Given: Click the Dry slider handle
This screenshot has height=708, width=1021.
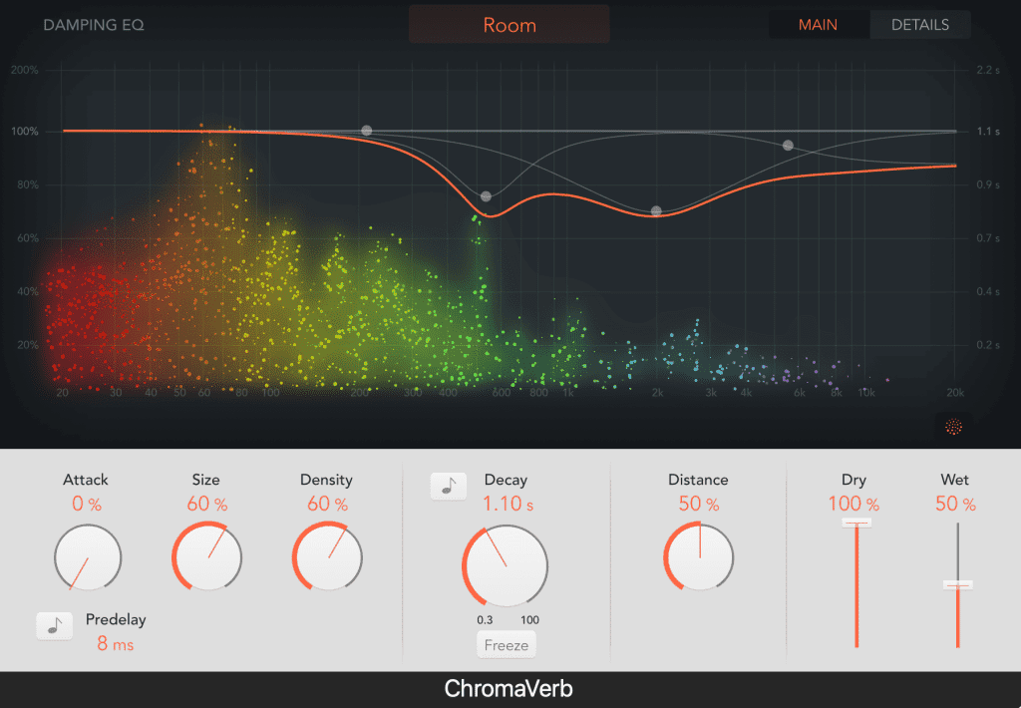Looking at the screenshot, I should 856,523.
